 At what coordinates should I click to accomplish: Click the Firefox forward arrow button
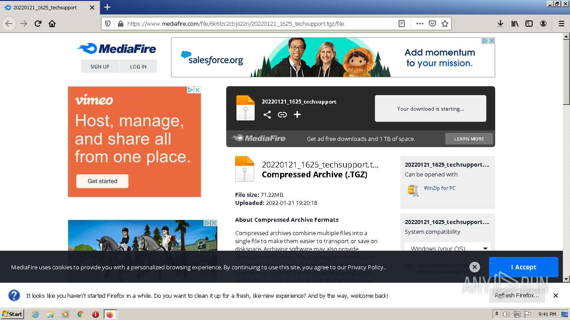click(x=24, y=24)
